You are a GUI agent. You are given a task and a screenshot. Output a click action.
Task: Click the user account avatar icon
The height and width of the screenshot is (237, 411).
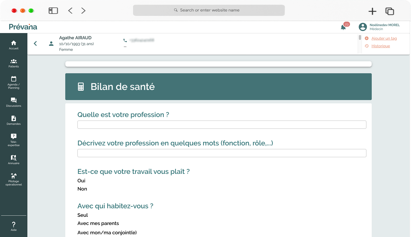[363, 27]
